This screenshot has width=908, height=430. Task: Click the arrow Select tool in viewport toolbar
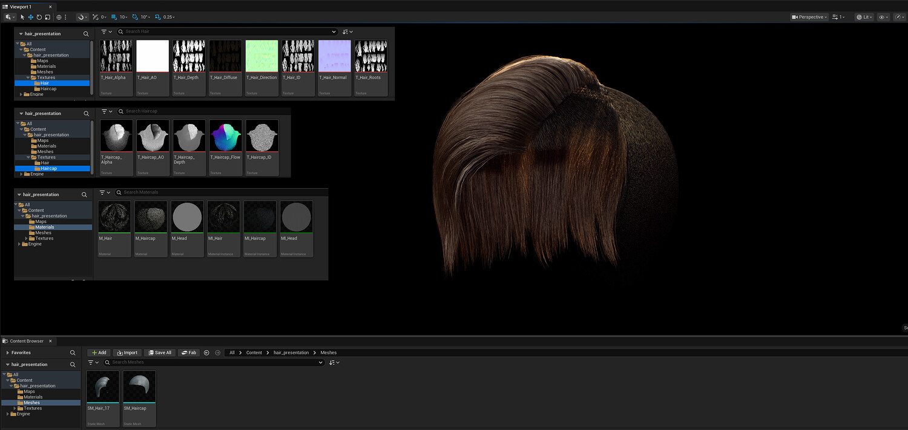pos(22,17)
